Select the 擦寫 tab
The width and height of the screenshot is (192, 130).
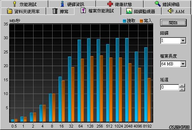click(60, 11)
